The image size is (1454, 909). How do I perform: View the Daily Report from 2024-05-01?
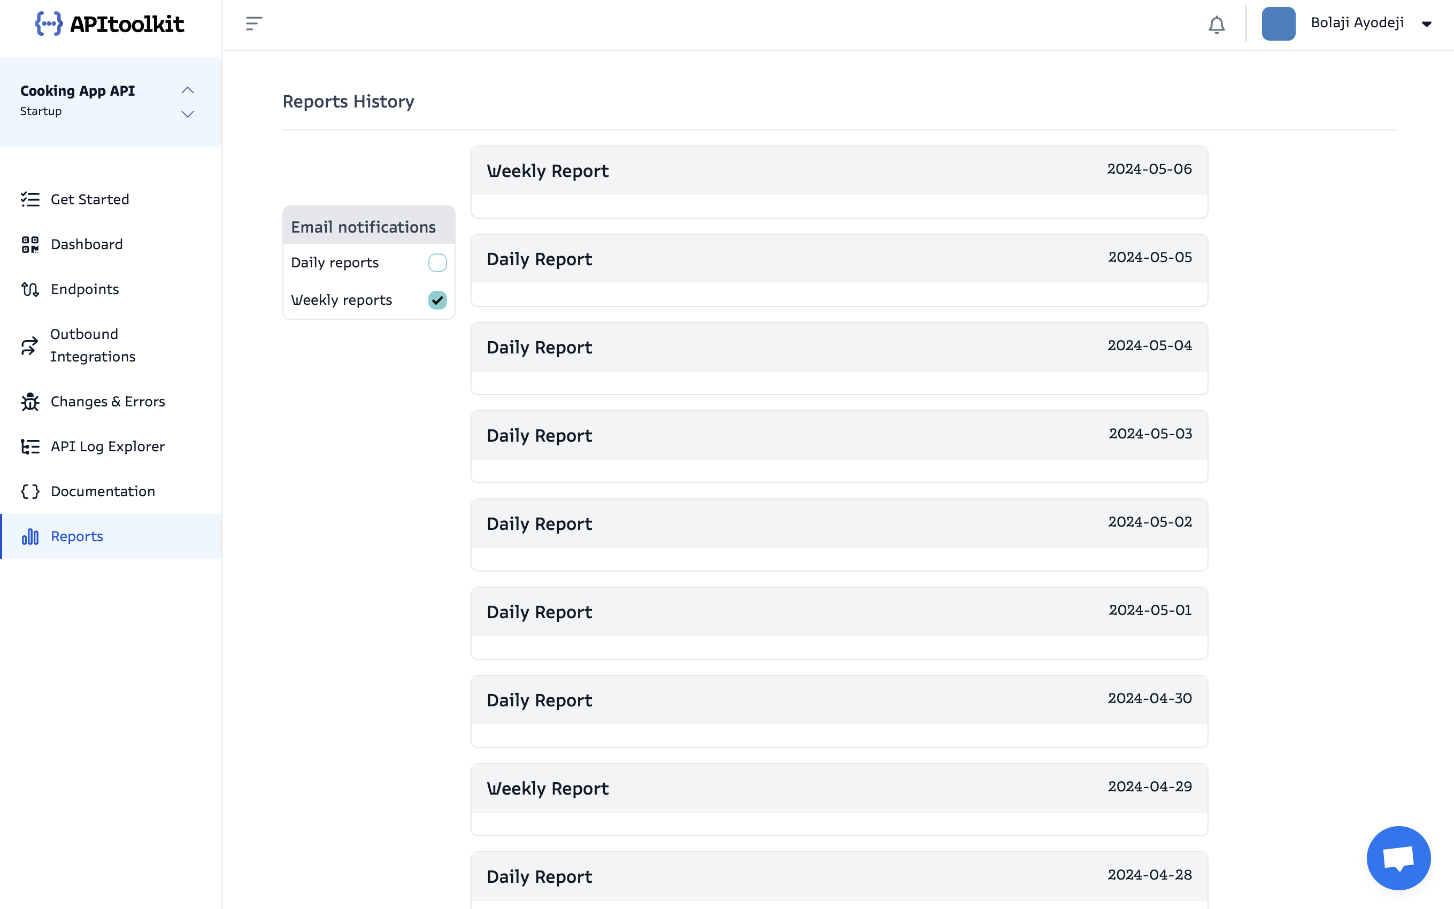click(838, 611)
